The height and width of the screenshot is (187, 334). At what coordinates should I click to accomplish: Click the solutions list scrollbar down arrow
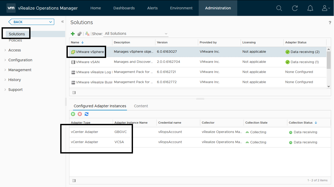pos(329,86)
